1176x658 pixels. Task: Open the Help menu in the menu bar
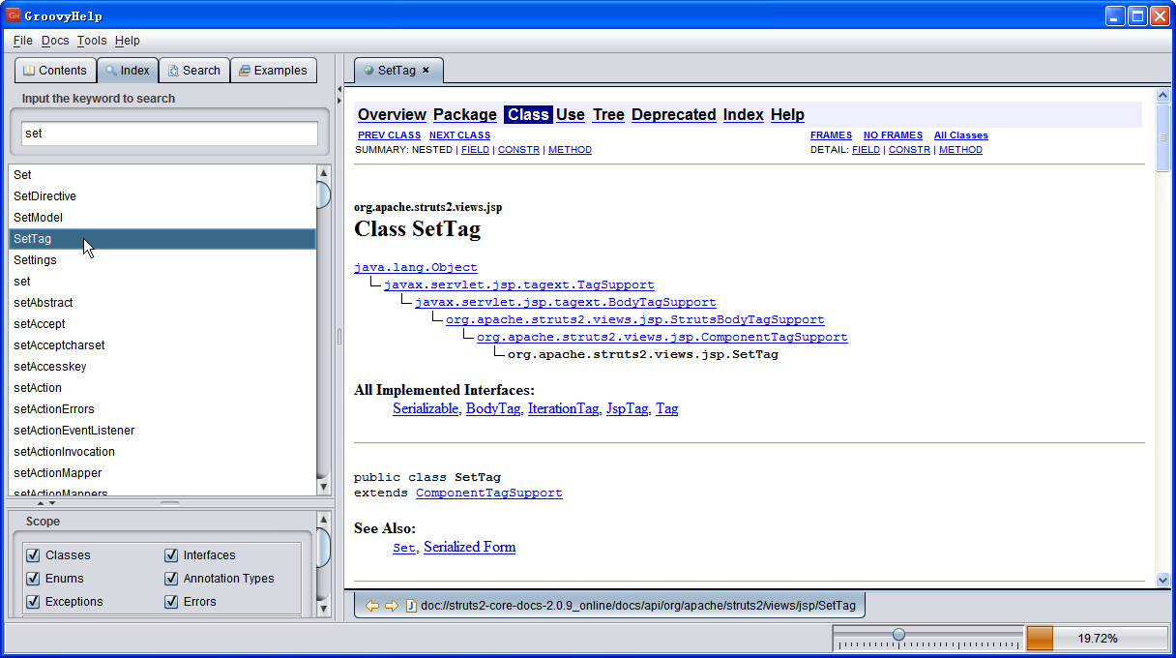click(x=127, y=41)
